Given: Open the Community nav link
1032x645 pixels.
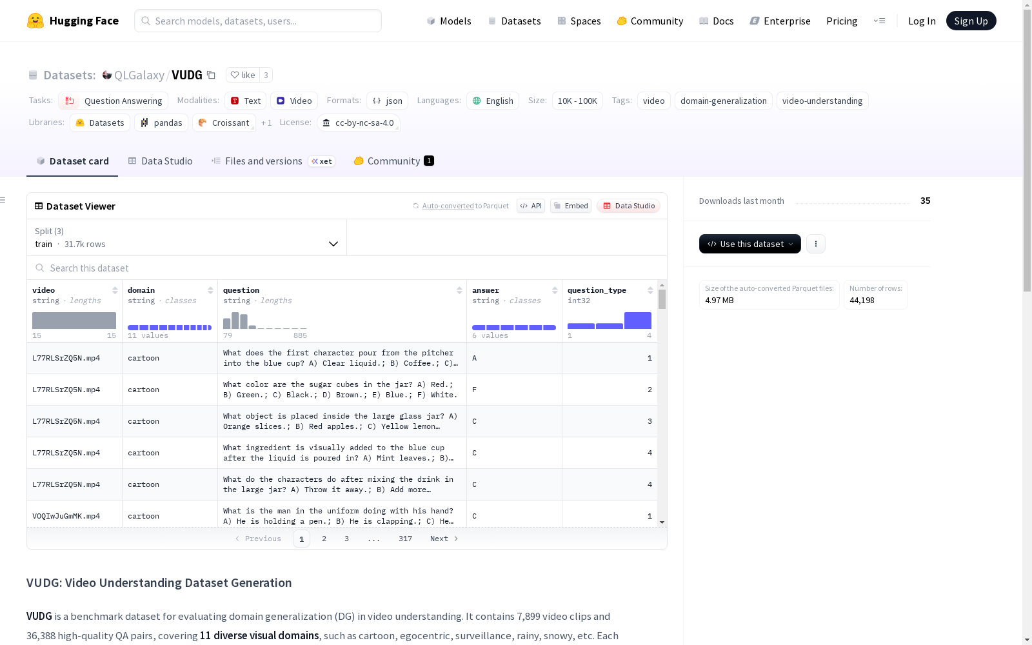Looking at the screenshot, I should pos(650,21).
